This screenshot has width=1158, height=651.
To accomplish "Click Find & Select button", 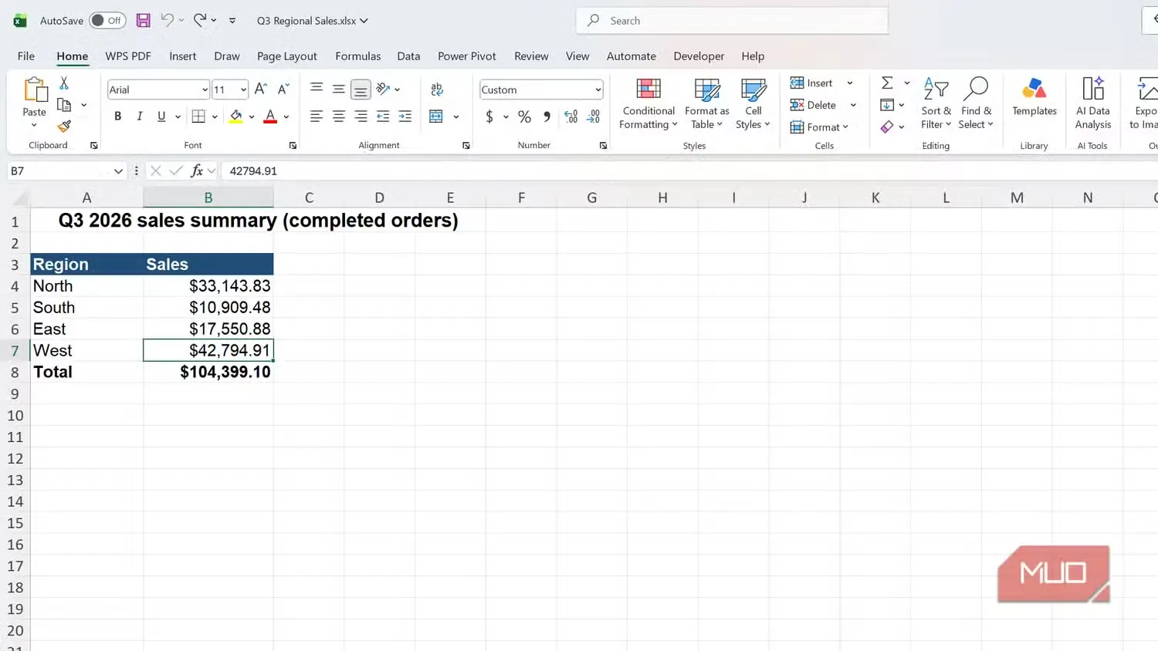I will tap(976, 103).
